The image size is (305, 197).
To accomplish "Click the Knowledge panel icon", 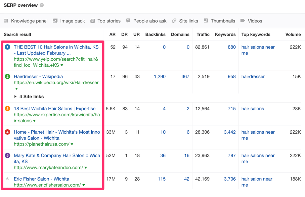I will click(x=6, y=21).
